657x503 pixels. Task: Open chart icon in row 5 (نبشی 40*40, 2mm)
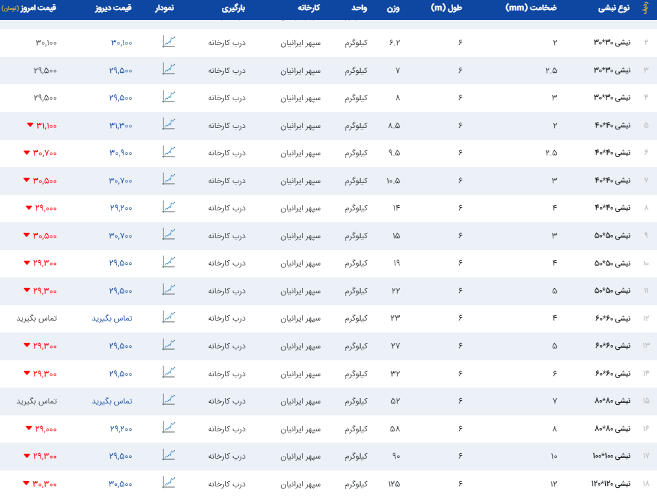pyautogui.click(x=169, y=125)
